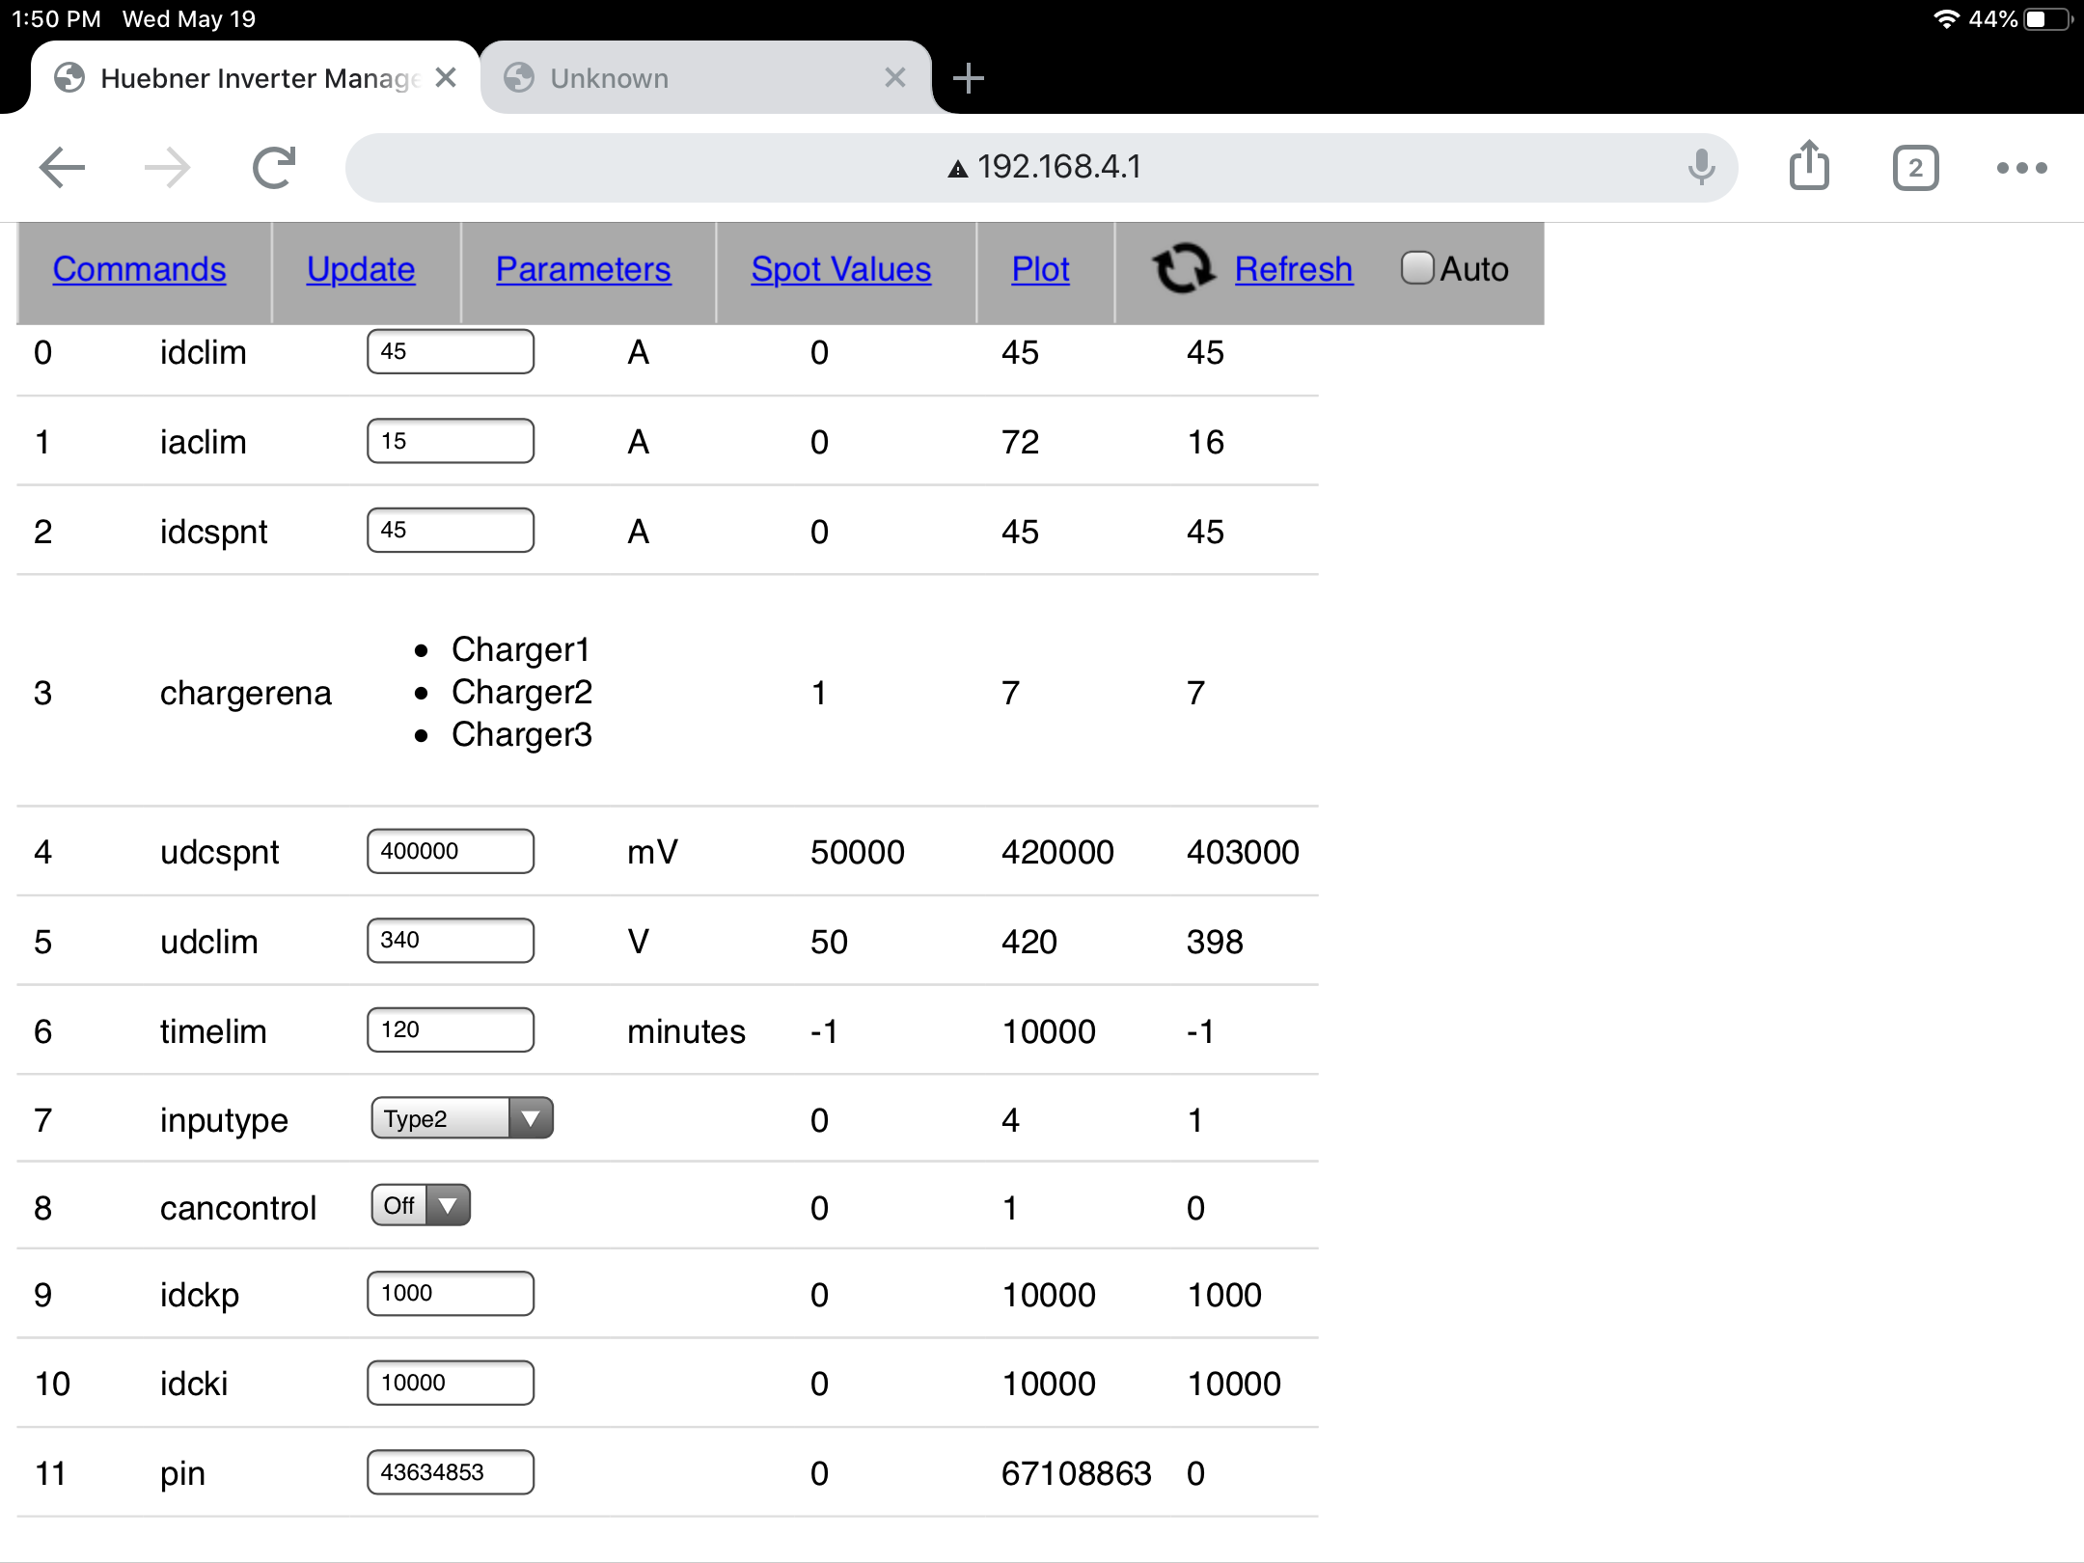Open the inputype Type2 dropdown

click(462, 1118)
